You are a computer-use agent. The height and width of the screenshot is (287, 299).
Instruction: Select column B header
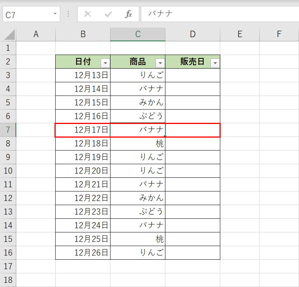pyautogui.click(x=83, y=34)
